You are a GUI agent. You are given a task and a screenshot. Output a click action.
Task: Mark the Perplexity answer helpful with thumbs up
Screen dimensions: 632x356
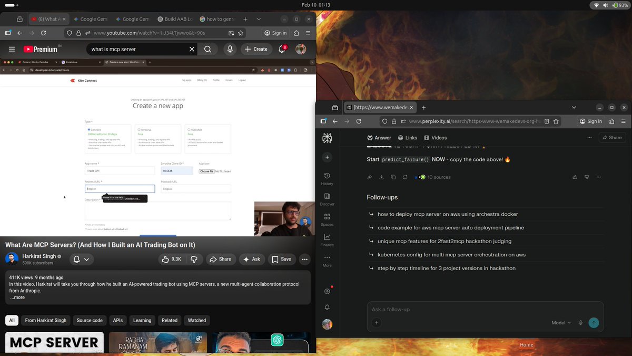click(x=575, y=177)
